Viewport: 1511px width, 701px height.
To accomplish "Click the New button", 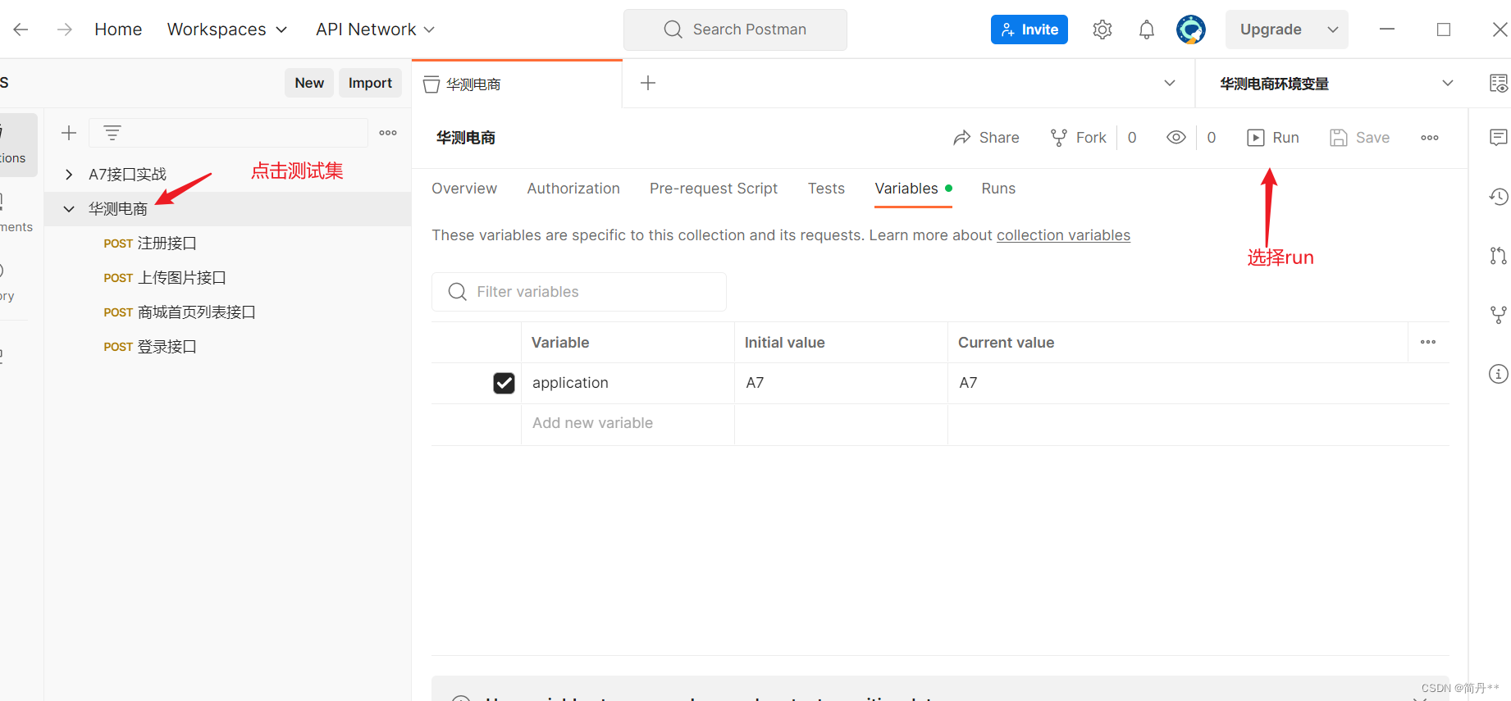I will pyautogui.click(x=309, y=83).
